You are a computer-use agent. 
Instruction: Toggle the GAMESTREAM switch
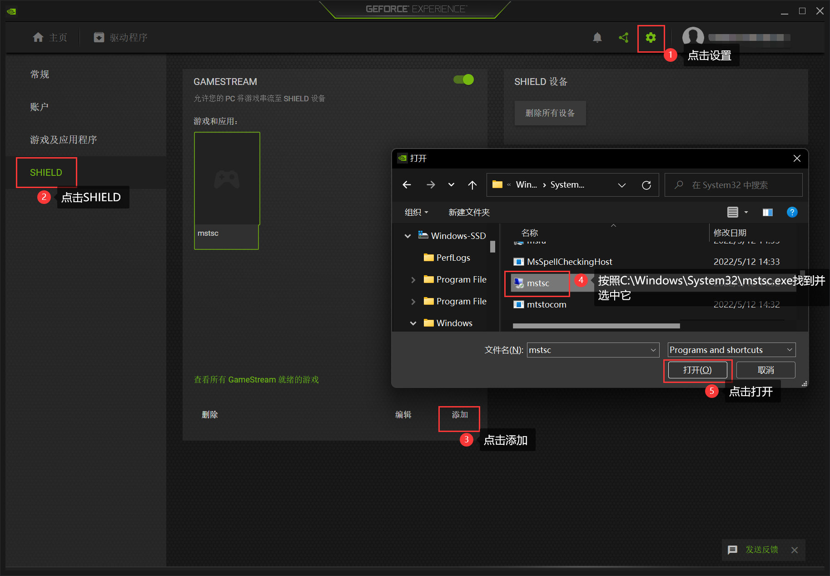464,79
